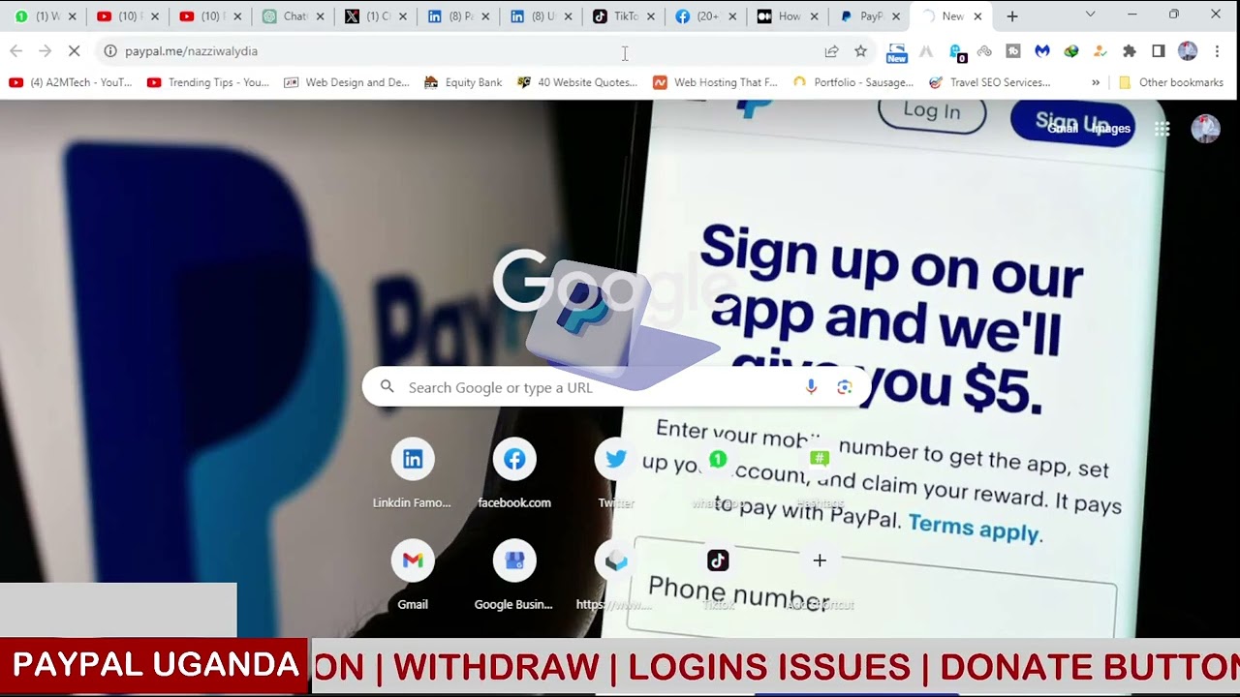Switch to the X (Twitter) tab

click(377, 16)
